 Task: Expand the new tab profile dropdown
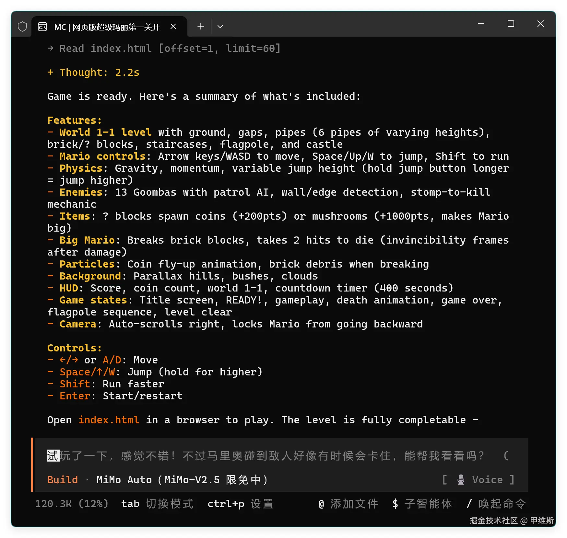(x=220, y=27)
